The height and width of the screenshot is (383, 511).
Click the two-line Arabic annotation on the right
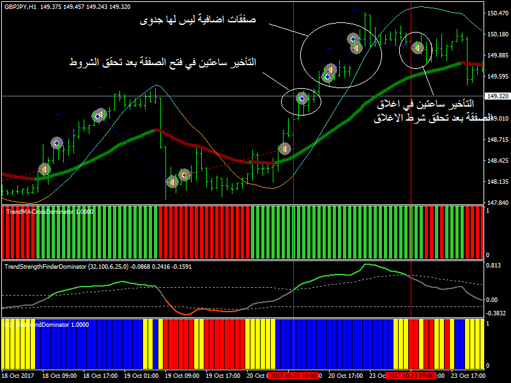436,111
